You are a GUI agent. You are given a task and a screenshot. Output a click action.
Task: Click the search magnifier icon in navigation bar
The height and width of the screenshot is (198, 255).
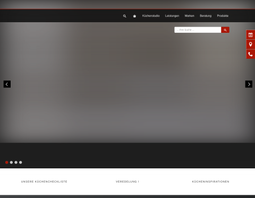click(125, 16)
